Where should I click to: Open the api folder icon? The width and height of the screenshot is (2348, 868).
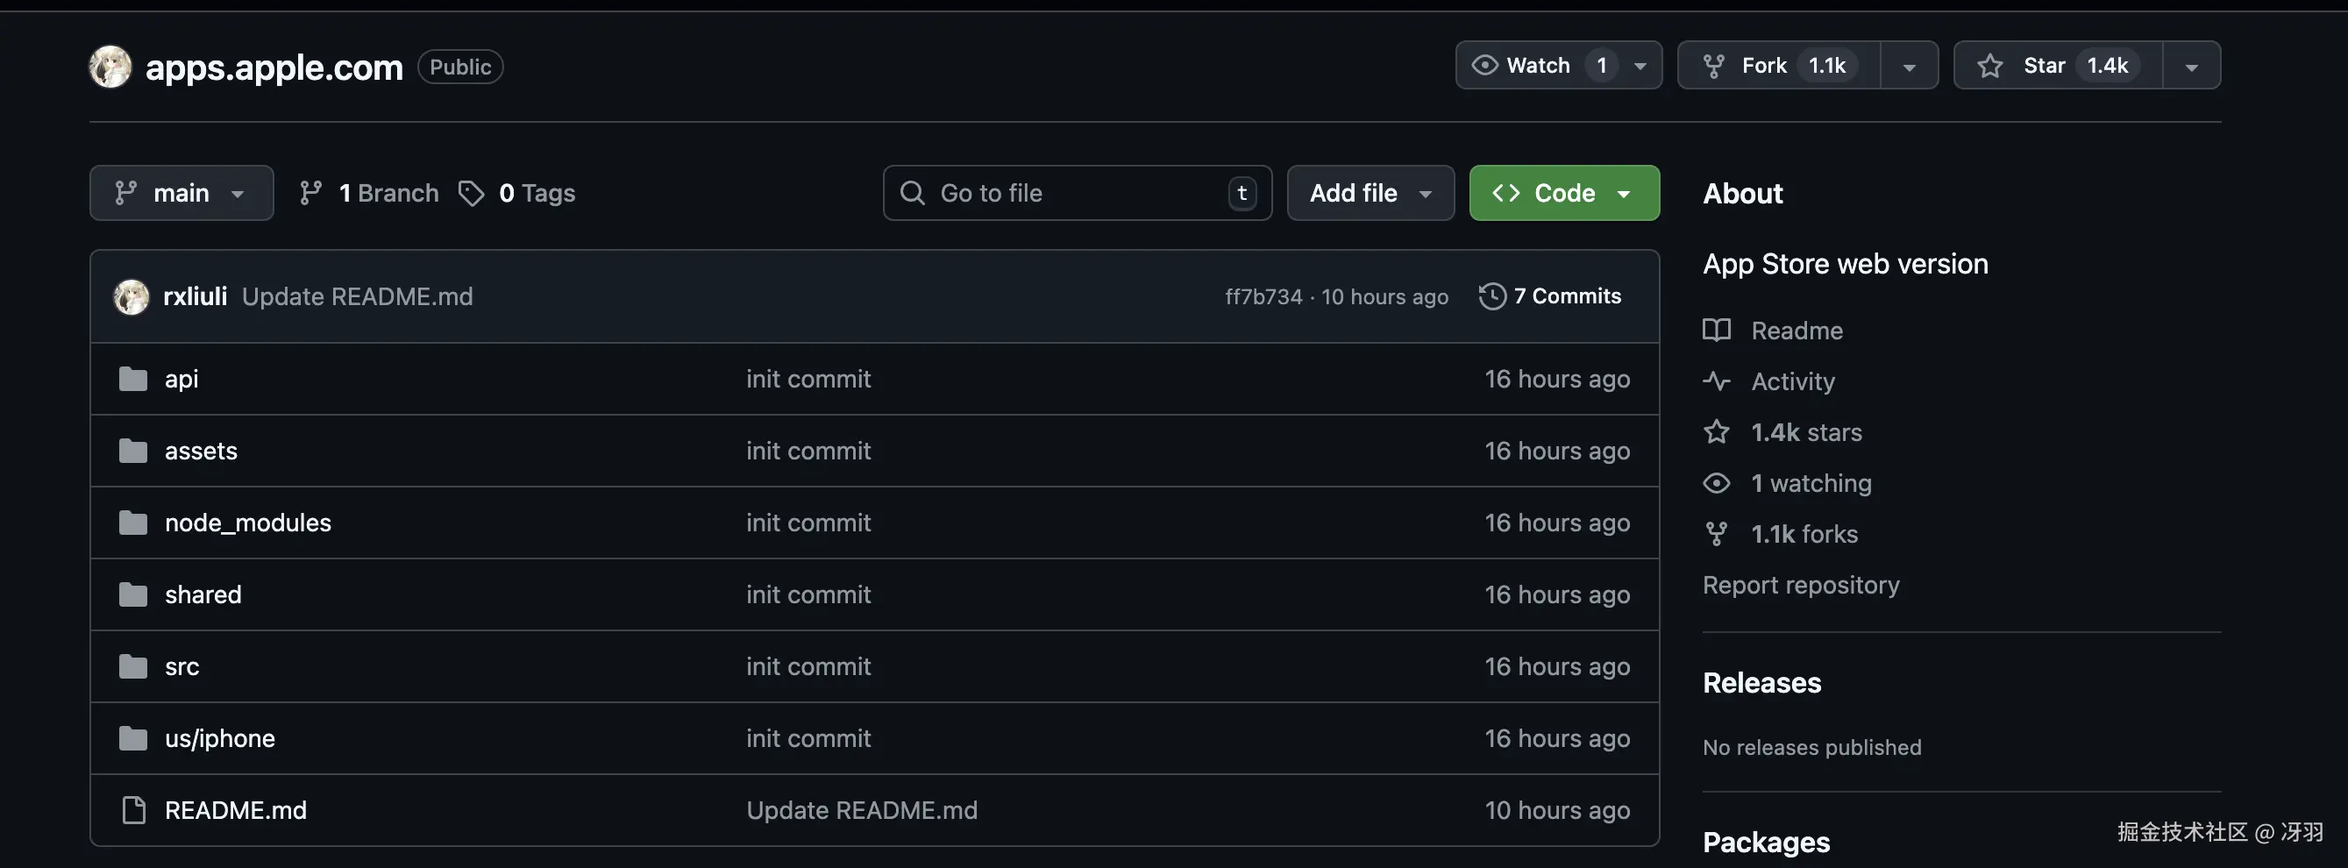(133, 379)
